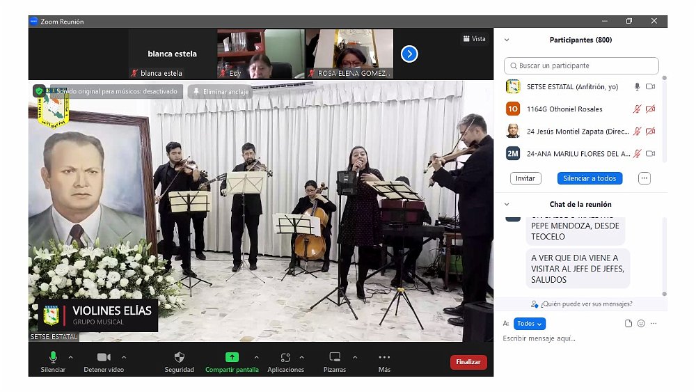Collapse the Chat de la reunión chevron
This screenshot has width=696, height=392.
click(507, 205)
